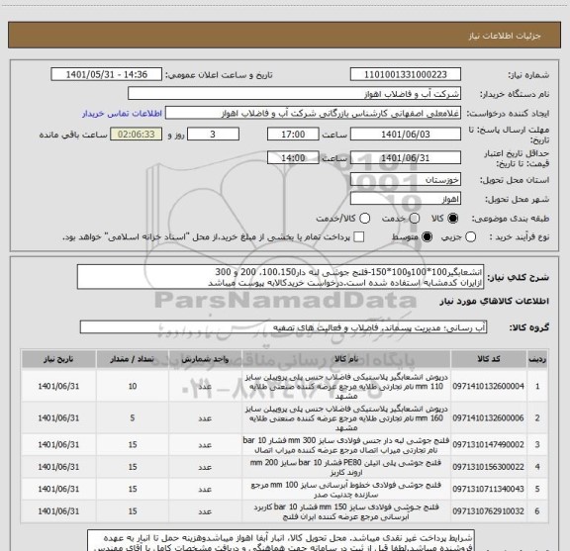Click the تعداد / مقدار column header

tap(133, 359)
